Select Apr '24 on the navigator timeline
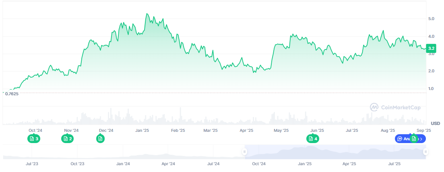Screen dimensions: 444x172 point(168,164)
